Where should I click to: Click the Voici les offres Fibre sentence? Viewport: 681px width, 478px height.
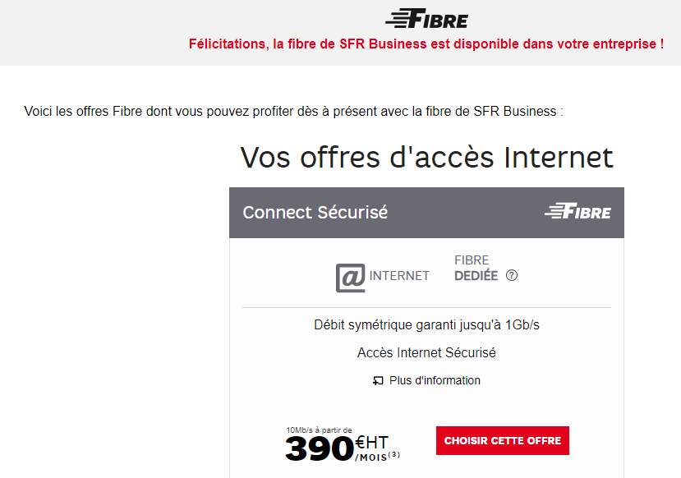pyautogui.click(x=293, y=111)
